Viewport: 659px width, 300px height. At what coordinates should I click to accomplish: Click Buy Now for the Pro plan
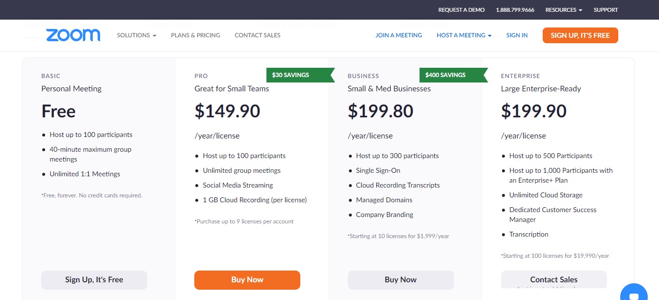[247, 280]
